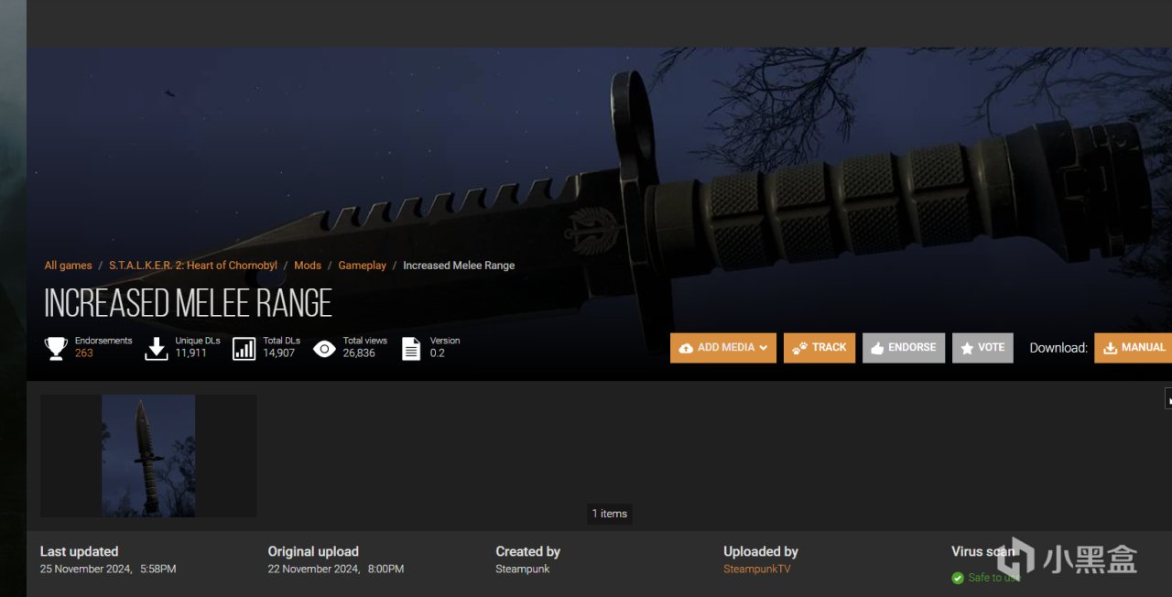Click the Created by Steampunk text
Screen dimensions: 1172x597
coord(522,569)
